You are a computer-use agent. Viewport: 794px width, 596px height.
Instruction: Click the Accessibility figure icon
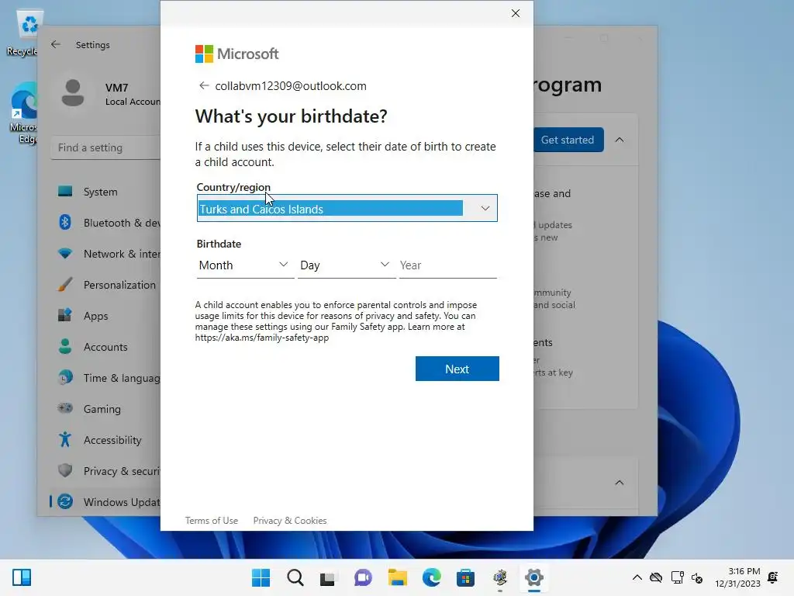[x=65, y=439]
